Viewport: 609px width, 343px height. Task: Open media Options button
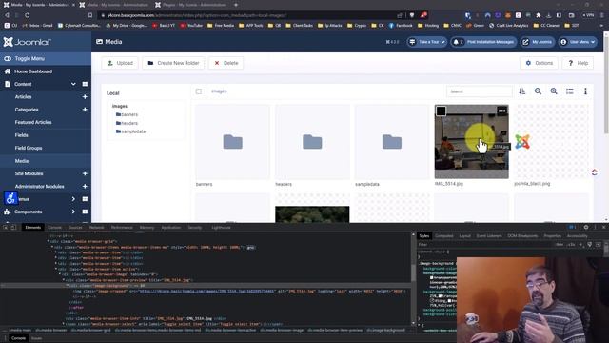[x=539, y=63]
